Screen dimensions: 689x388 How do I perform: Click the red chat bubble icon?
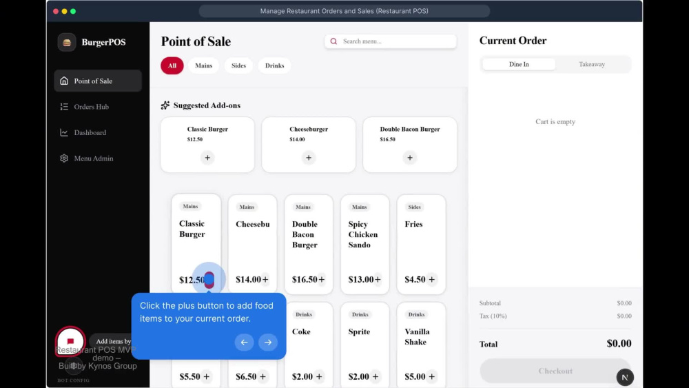tap(70, 341)
